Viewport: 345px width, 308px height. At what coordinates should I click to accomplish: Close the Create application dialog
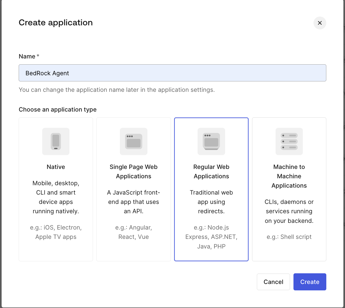(320, 23)
